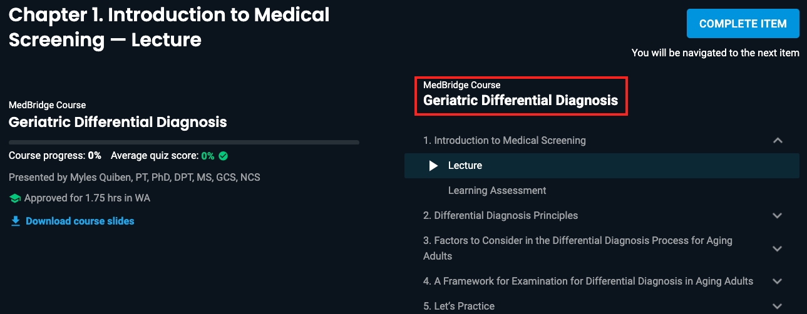The width and height of the screenshot is (807, 314).
Task: Expand chapter 4 Framework for Examination chevron
Action: click(x=778, y=281)
